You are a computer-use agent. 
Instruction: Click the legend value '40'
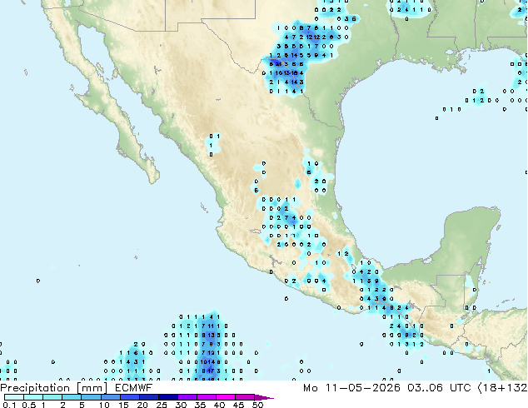[220, 405]
